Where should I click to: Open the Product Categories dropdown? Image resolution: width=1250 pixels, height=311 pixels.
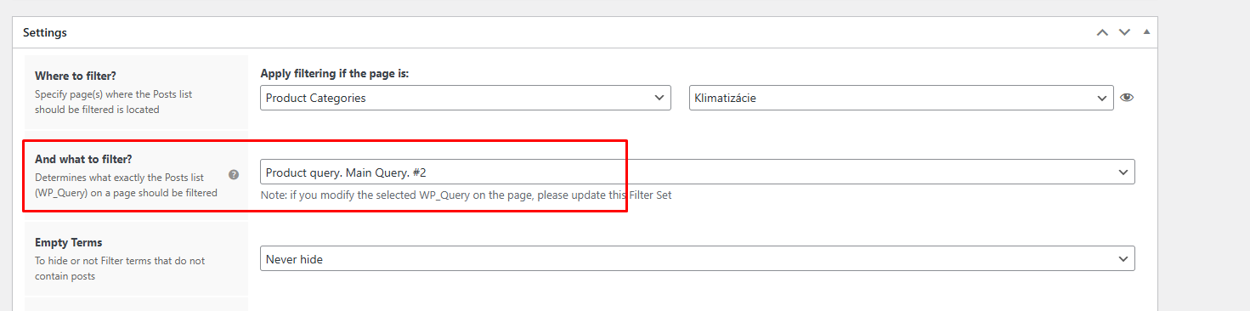pos(466,98)
